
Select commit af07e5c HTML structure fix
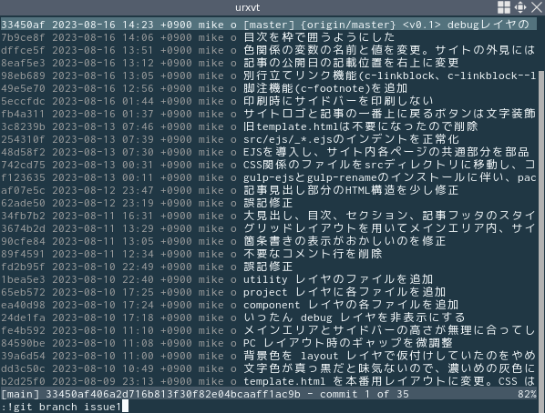[x=268, y=190]
